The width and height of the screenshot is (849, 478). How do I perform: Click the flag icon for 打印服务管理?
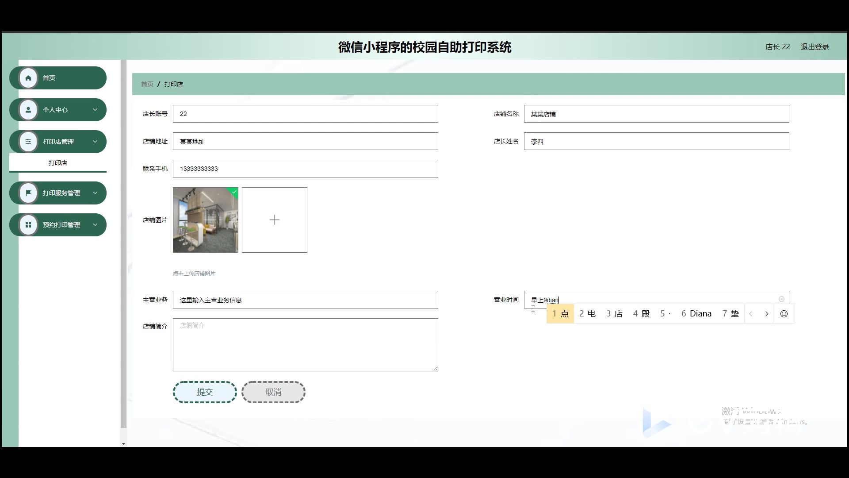[x=28, y=193]
